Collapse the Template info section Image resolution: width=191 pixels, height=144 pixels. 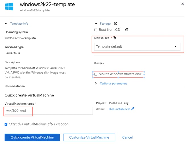click(x=6, y=24)
